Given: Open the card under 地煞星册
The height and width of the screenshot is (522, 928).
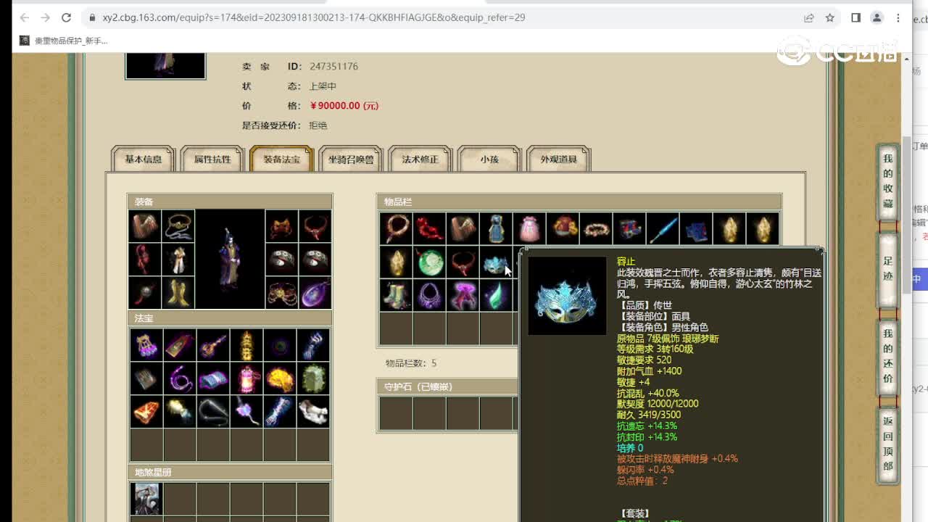Looking at the screenshot, I should coord(146,499).
